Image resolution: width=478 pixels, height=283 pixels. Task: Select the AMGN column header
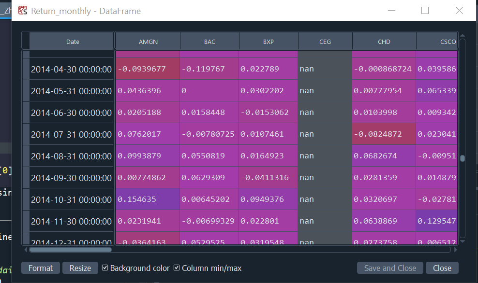click(148, 41)
